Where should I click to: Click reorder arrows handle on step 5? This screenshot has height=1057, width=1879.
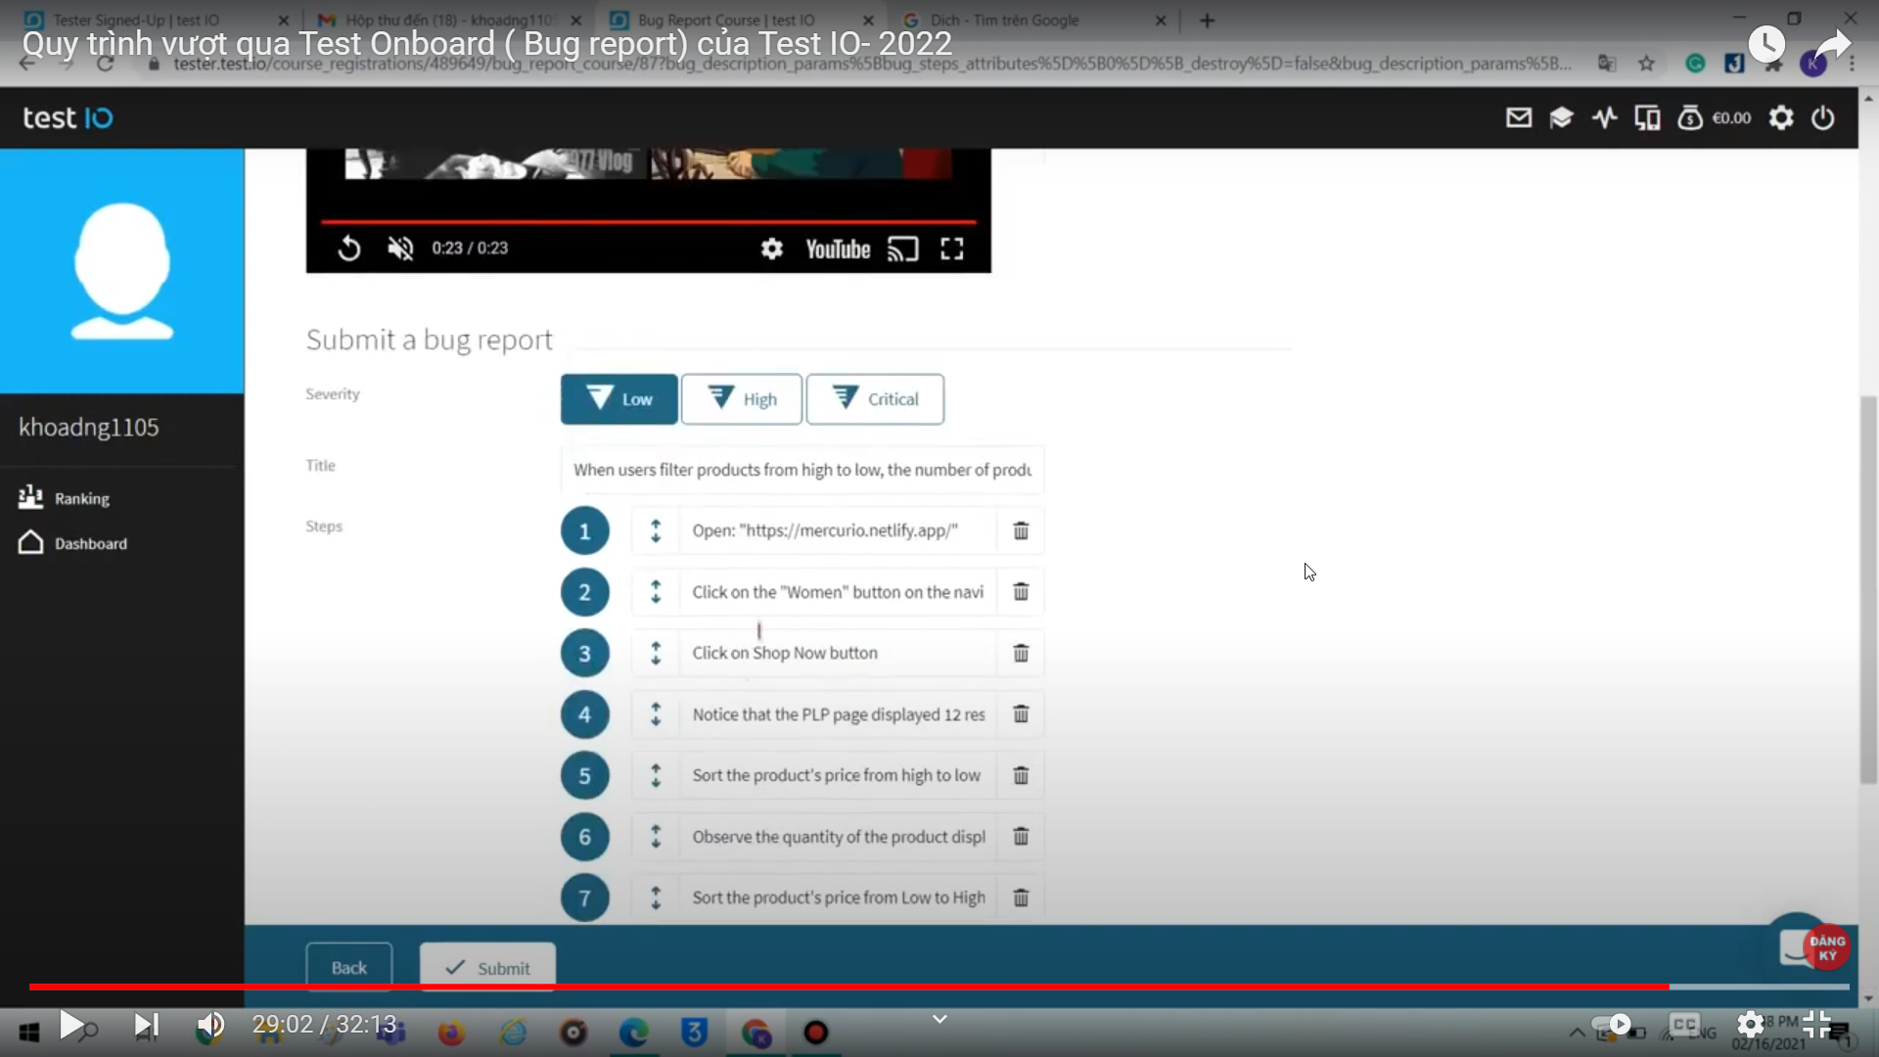656,775
